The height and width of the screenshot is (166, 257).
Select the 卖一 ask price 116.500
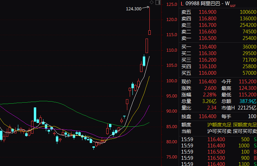click(x=208, y=38)
